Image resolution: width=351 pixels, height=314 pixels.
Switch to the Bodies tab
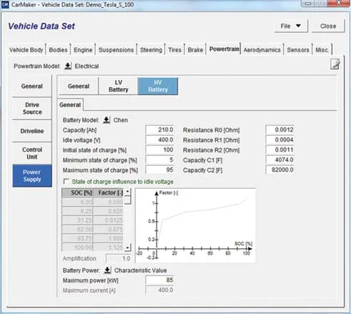coord(58,50)
